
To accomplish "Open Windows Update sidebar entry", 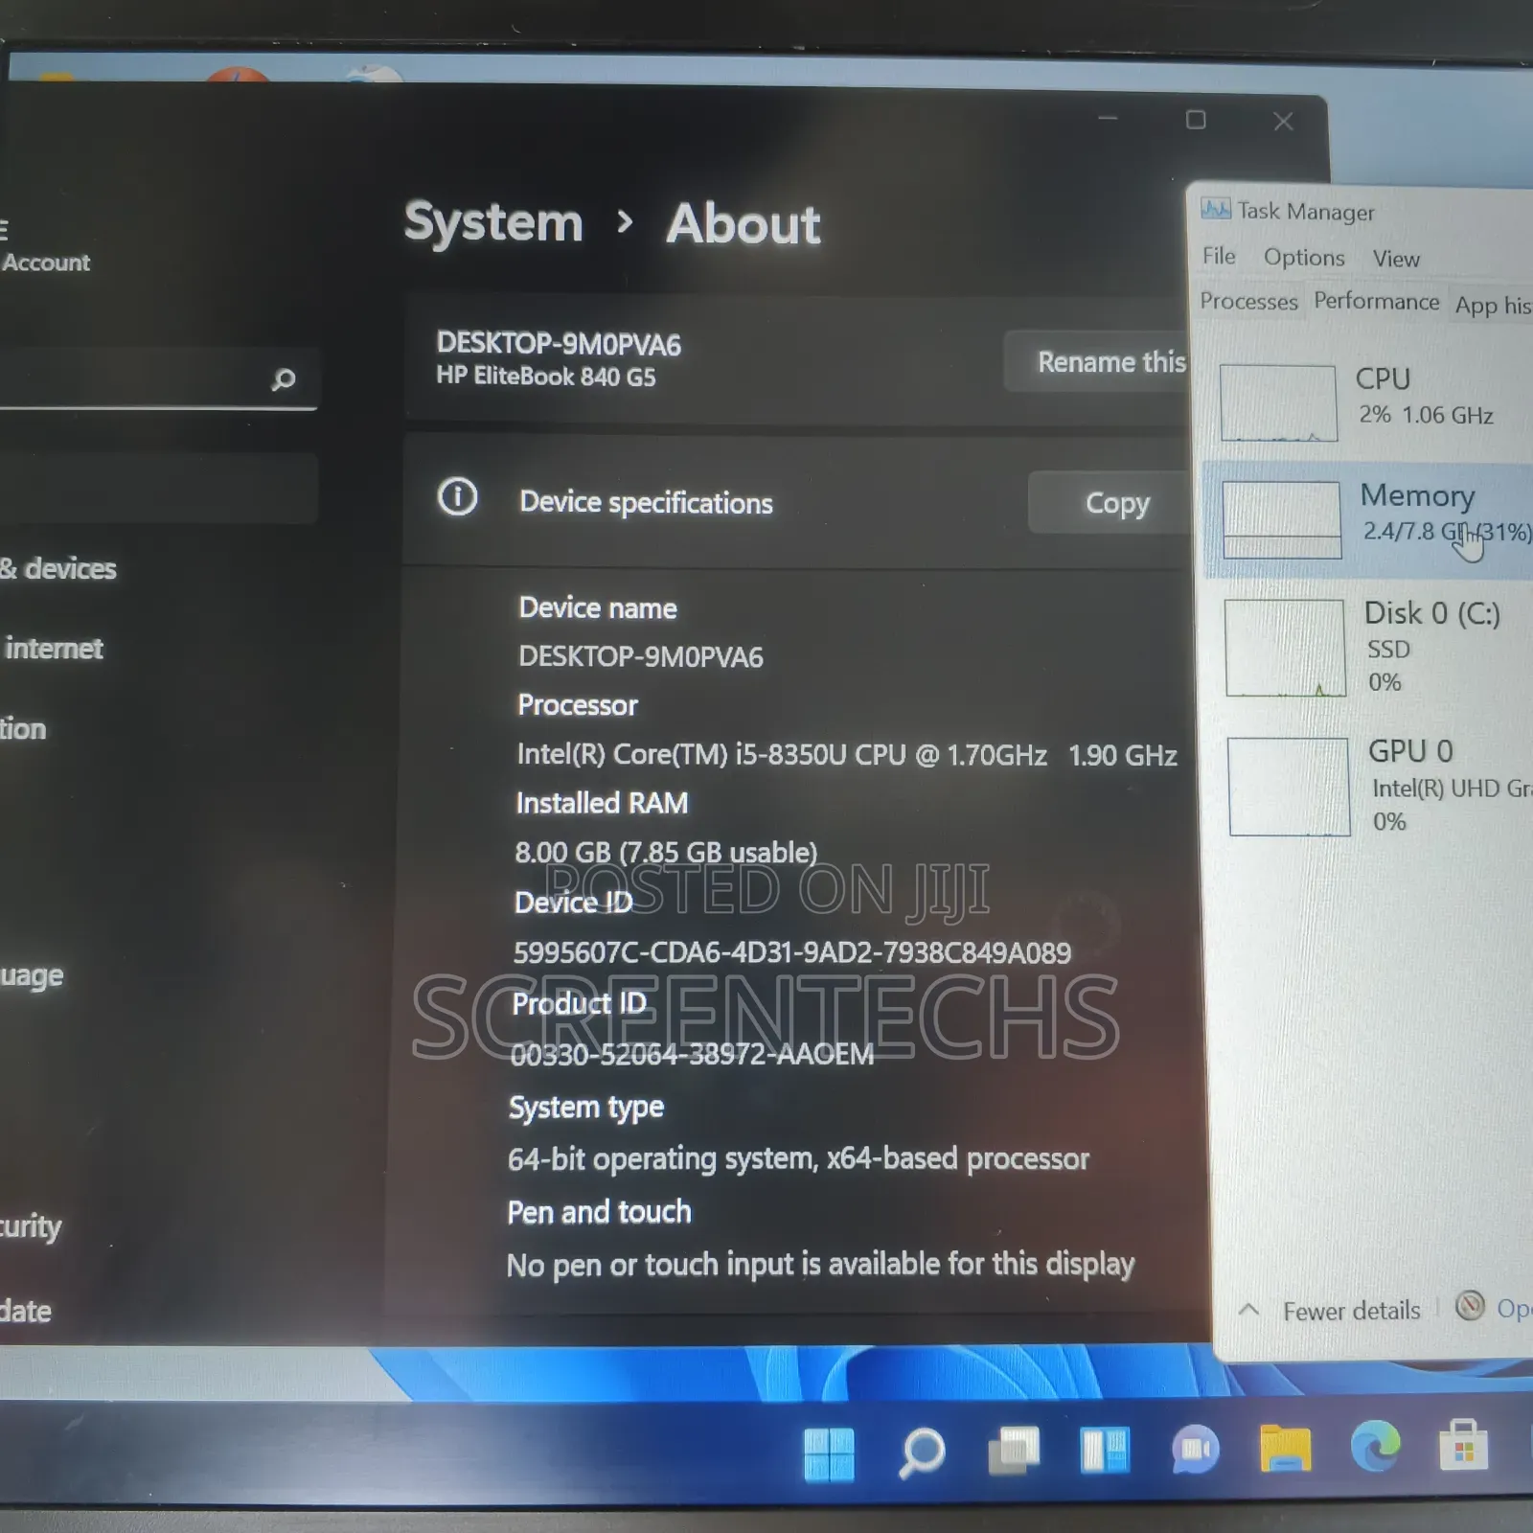I will pyautogui.click(x=26, y=1311).
